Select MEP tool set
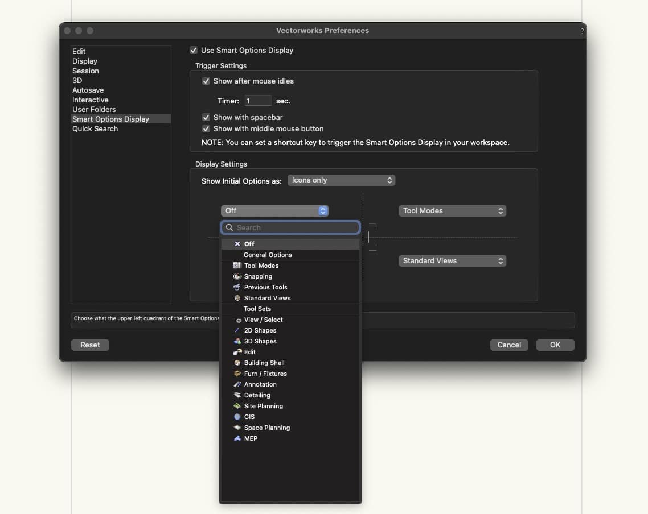Screen dimensions: 648x514 [x=290, y=438]
